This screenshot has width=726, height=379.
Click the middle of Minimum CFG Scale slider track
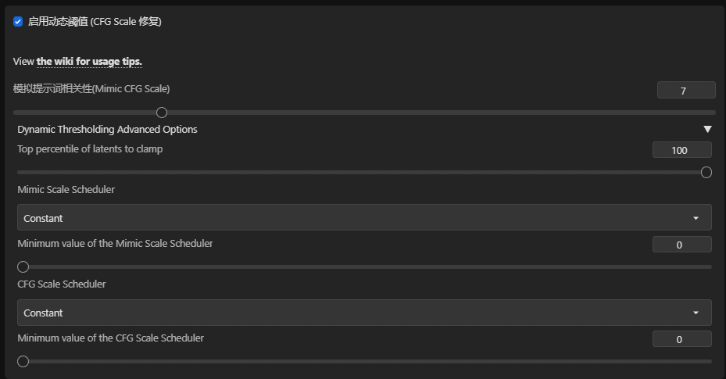click(x=364, y=362)
